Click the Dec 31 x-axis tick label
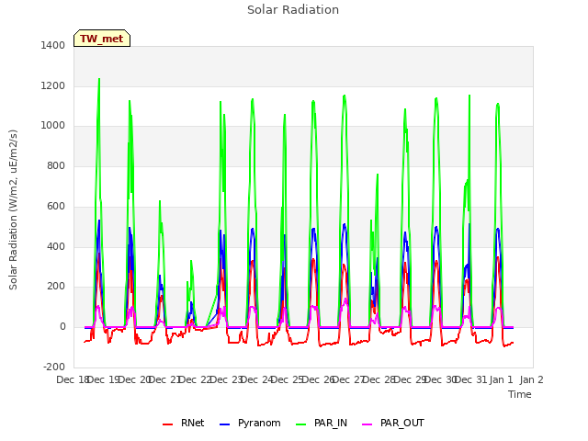 coord(470,379)
